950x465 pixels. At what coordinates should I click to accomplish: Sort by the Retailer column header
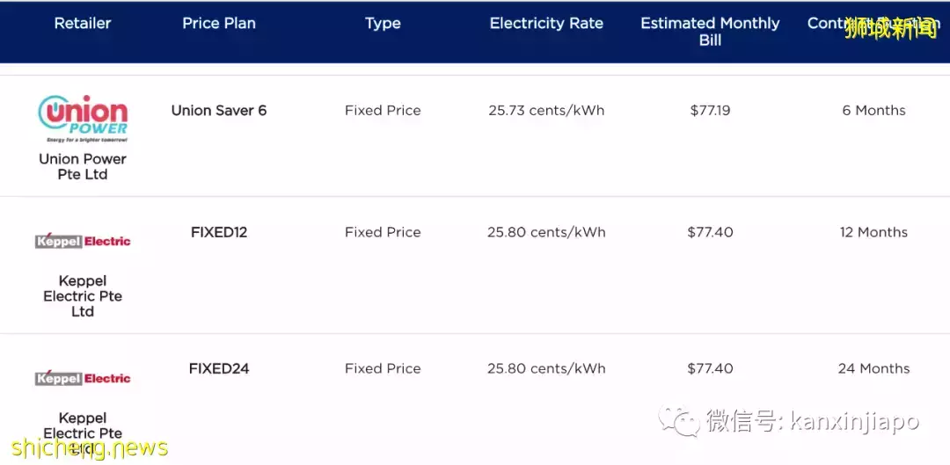83,24
